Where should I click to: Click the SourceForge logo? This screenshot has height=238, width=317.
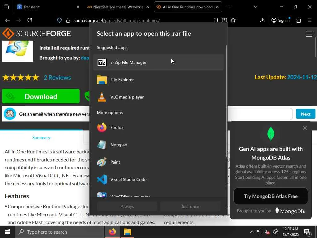pyautogui.click(x=37, y=33)
